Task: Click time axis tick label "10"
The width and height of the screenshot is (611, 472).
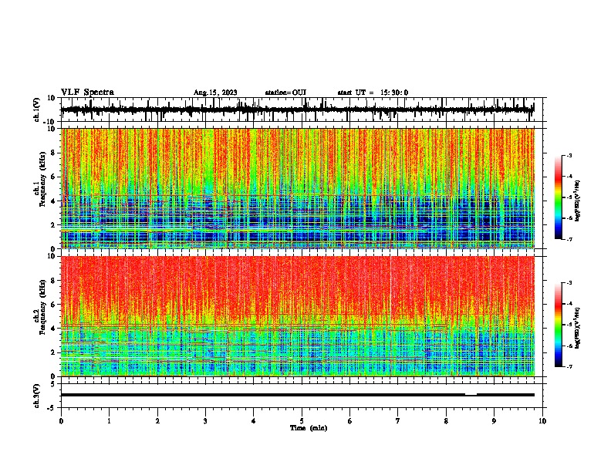Action: pos(542,421)
